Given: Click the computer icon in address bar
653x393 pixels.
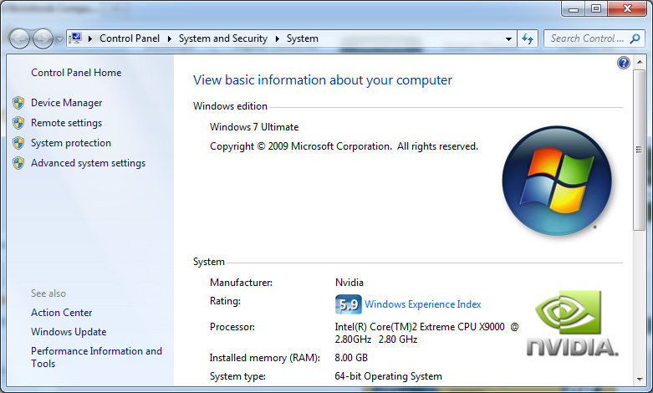Looking at the screenshot, I should [x=75, y=38].
